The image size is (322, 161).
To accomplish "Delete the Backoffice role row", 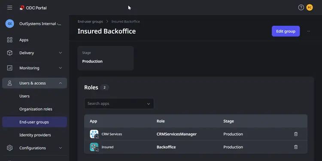I will 296,147.
